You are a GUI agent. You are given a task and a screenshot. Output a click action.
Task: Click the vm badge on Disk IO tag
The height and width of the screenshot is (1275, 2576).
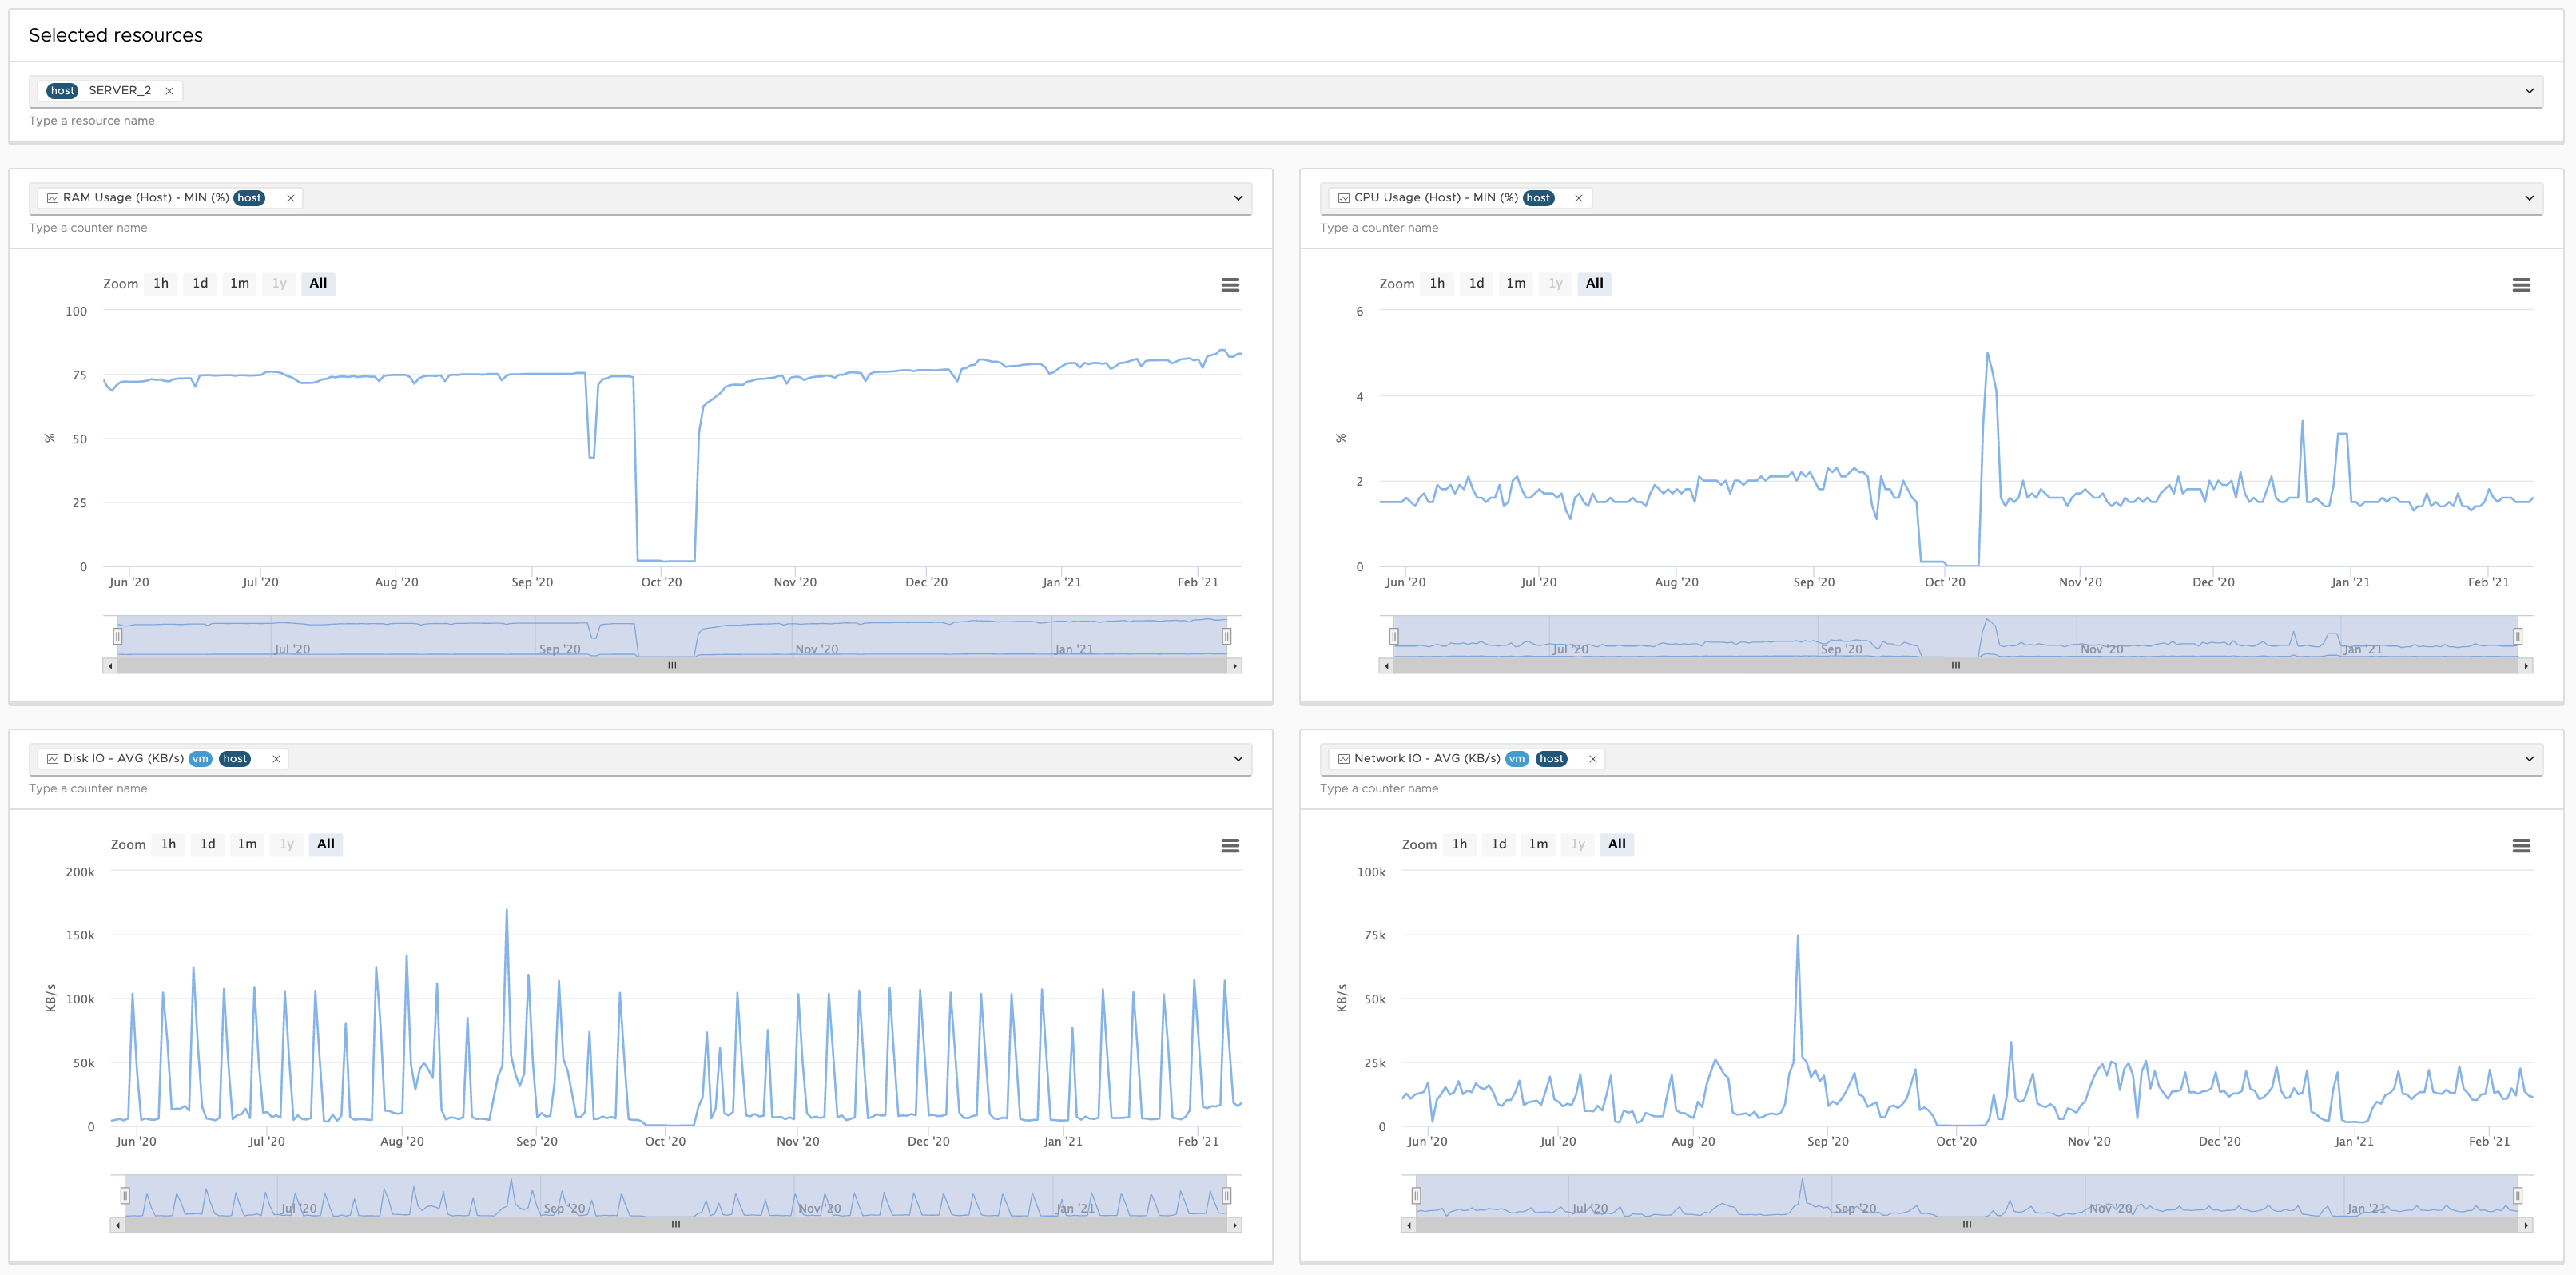point(200,759)
